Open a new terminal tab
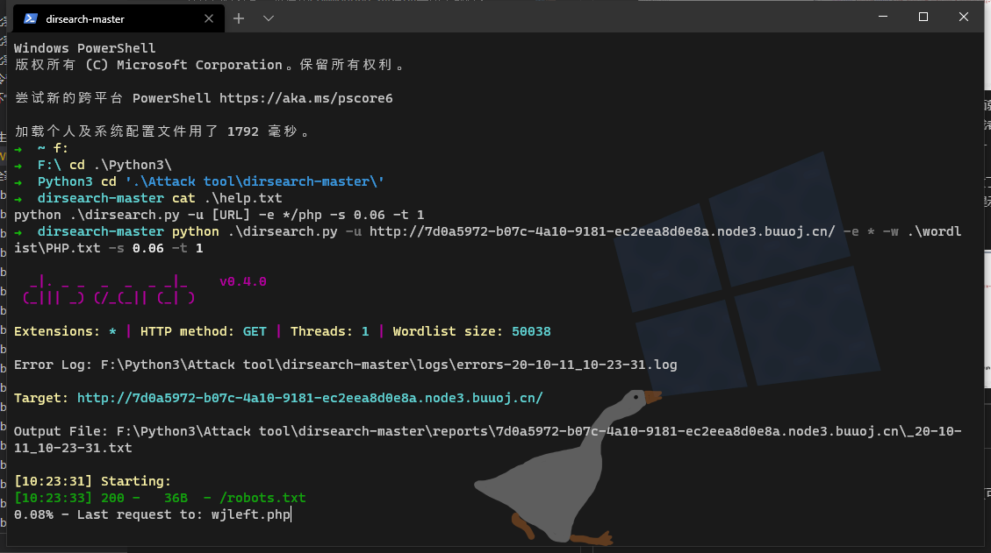The image size is (991, 553). (x=239, y=18)
